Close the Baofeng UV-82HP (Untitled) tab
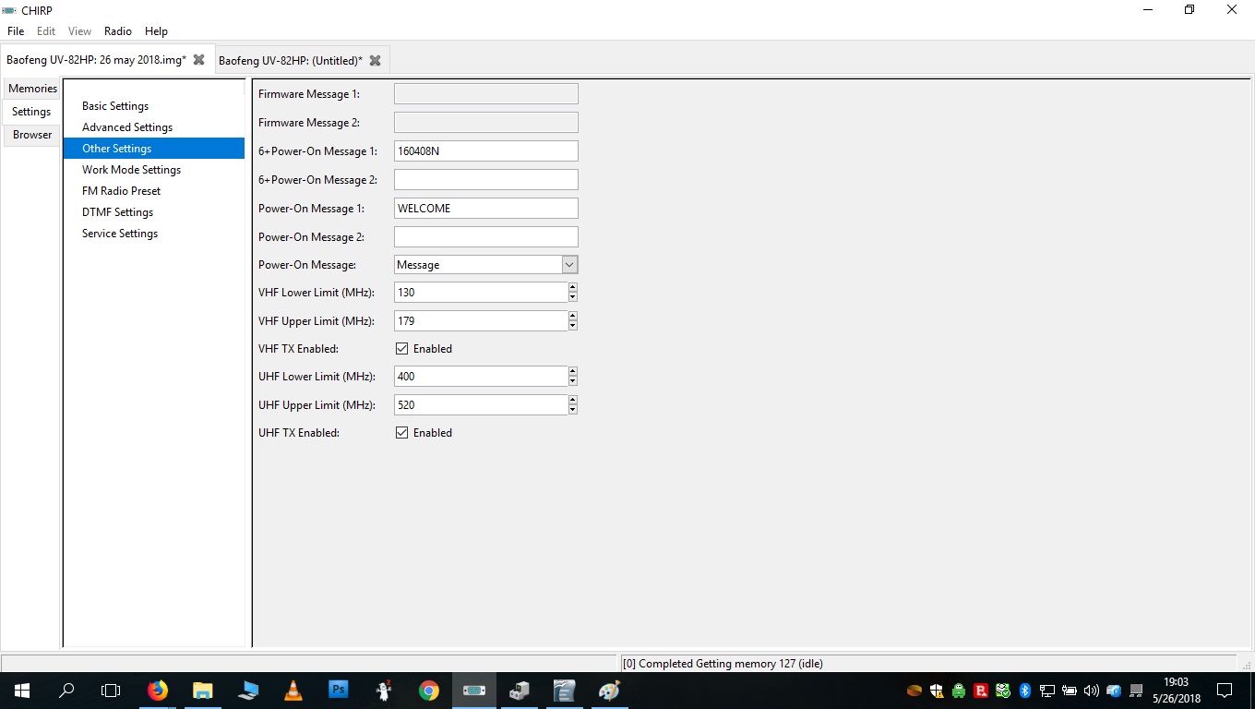Image resolution: width=1255 pixels, height=709 pixels. [375, 61]
